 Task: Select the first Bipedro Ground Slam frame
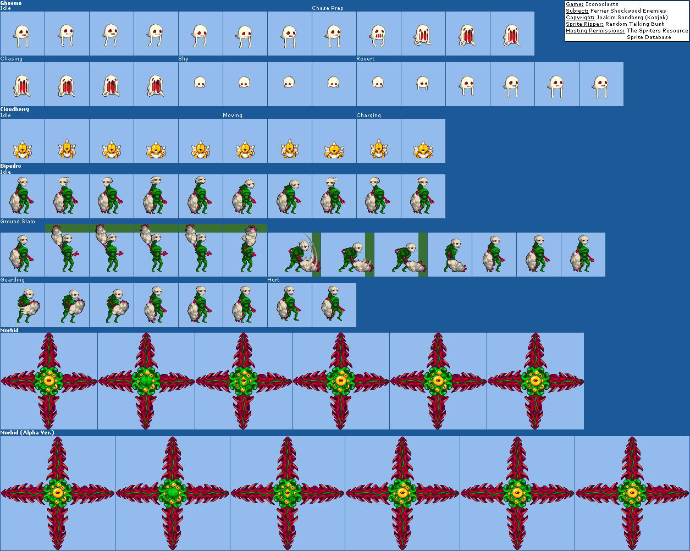coord(22,255)
